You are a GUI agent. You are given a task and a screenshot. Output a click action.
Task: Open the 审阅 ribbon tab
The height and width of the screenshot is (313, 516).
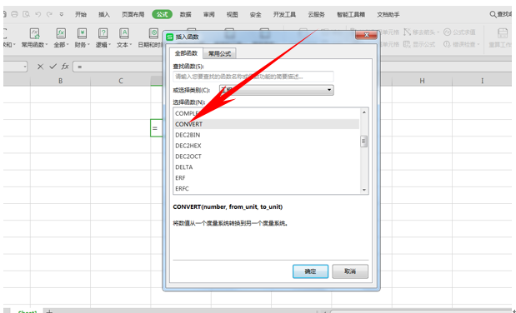(x=208, y=14)
